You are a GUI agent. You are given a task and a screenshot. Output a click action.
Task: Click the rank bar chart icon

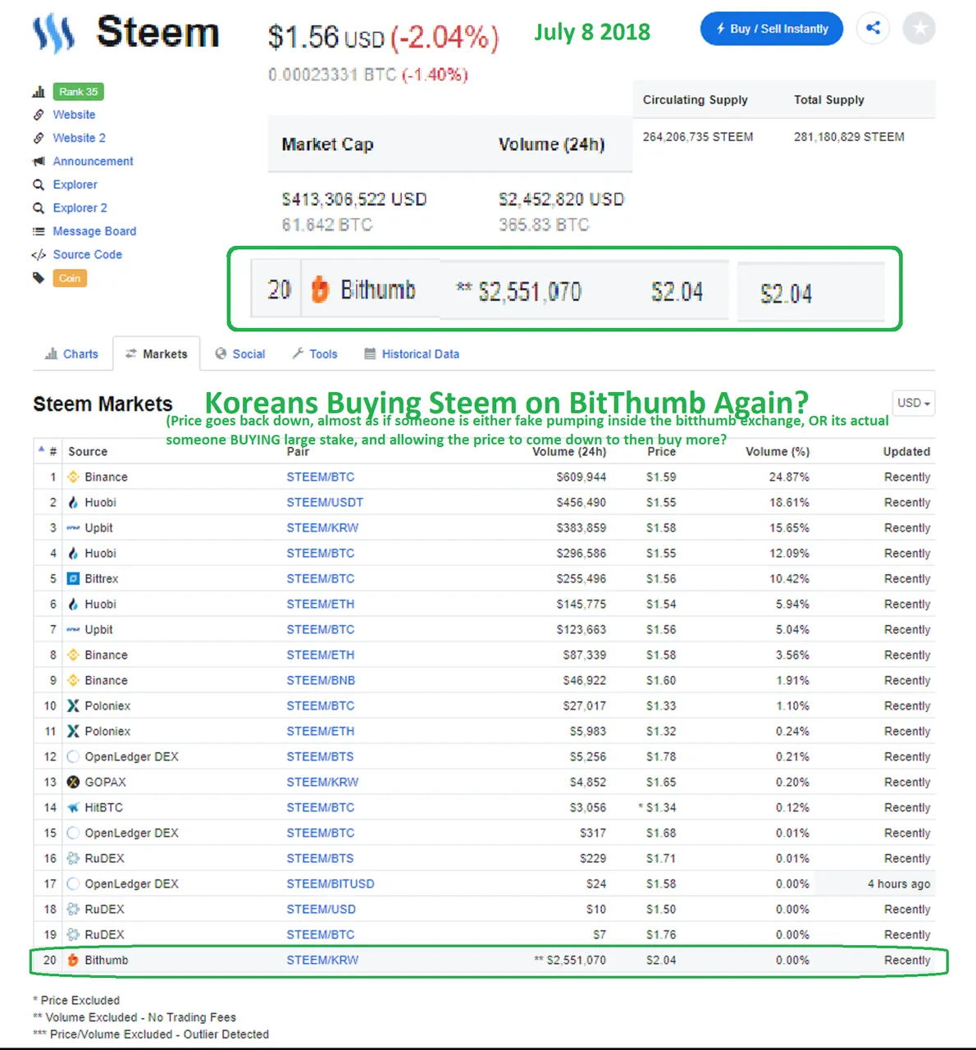[x=39, y=92]
